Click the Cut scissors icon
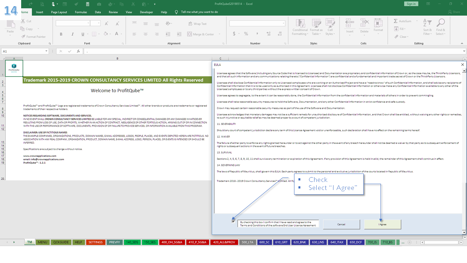The width and height of the screenshot is (467, 263). [23, 21]
